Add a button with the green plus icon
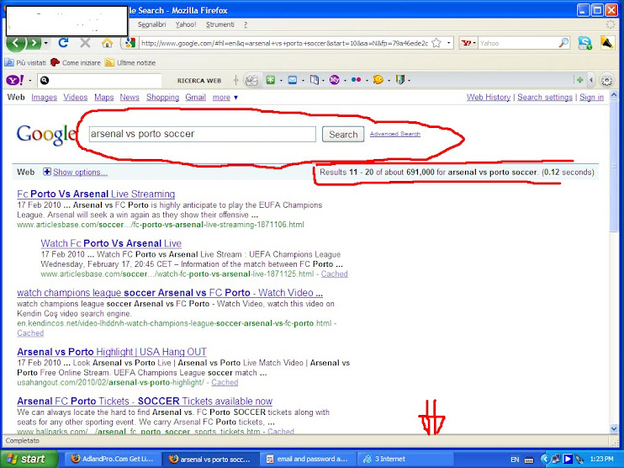Image resolution: width=624 pixels, height=468 pixels. point(579,80)
